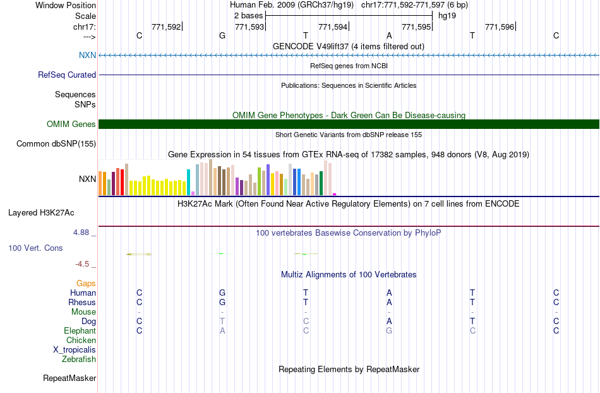Select the Zebrafish species label
This screenshot has height=393, width=600.
79,359
